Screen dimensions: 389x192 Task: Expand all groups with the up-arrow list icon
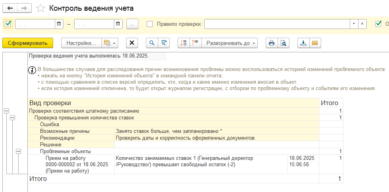pyautogui.click(x=196, y=43)
